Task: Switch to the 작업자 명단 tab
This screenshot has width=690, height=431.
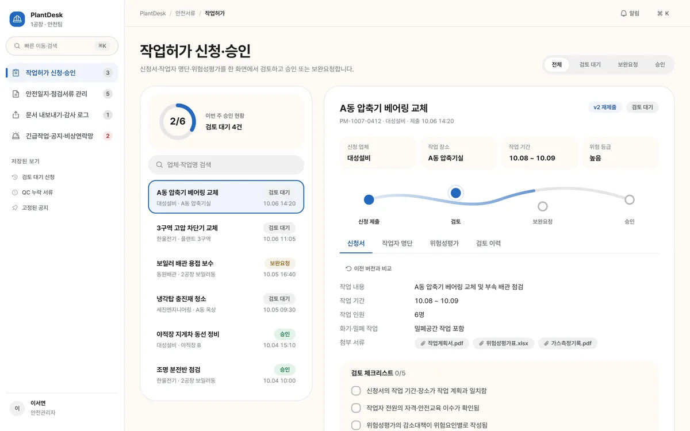Action: [397, 243]
